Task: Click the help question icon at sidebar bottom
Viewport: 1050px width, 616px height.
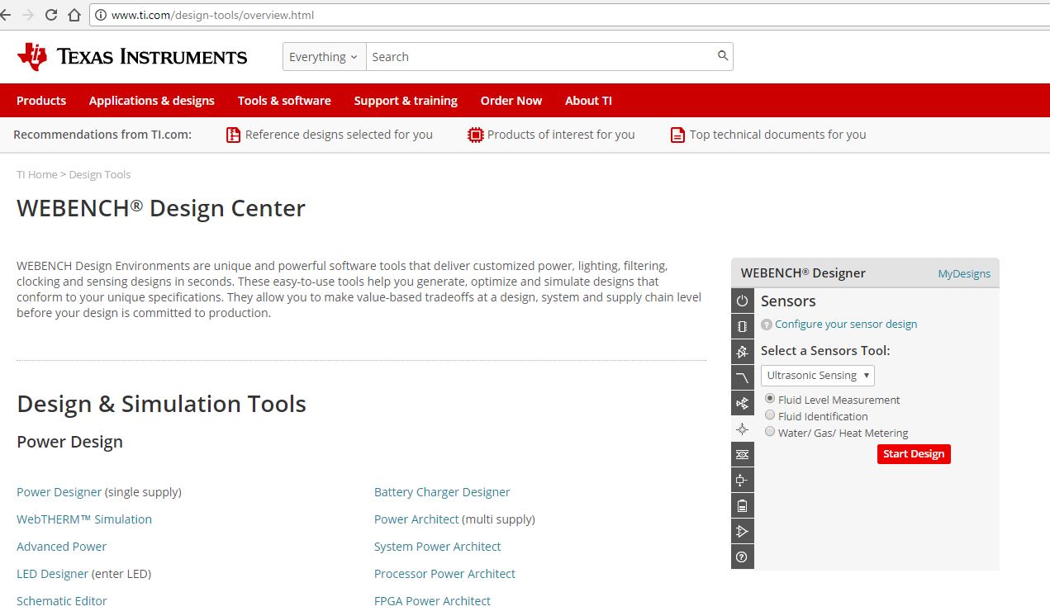Action: [x=742, y=557]
